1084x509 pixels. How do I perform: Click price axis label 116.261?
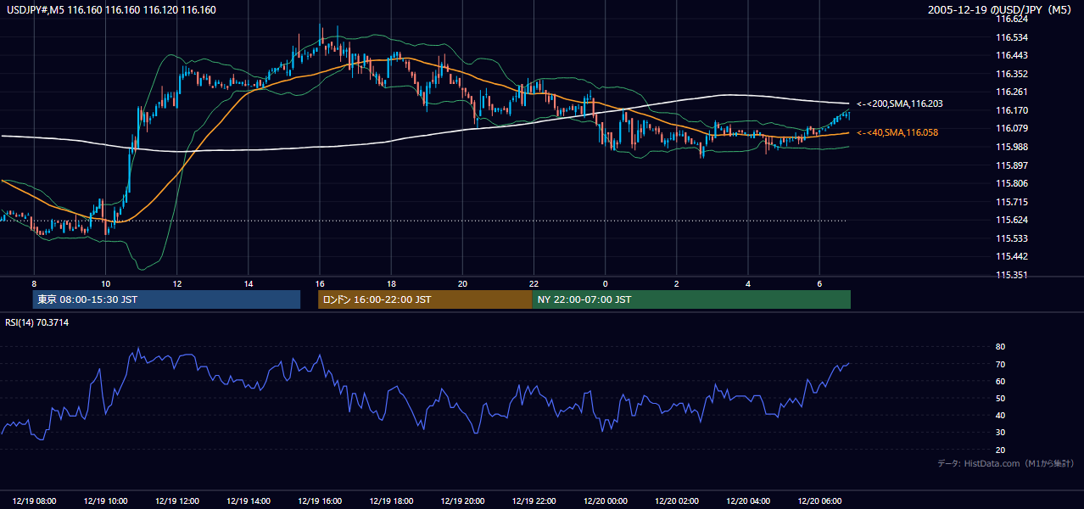[x=1011, y=92]
